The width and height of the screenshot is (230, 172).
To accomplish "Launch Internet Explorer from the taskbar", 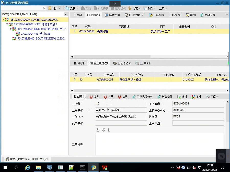I will (27, 167).
